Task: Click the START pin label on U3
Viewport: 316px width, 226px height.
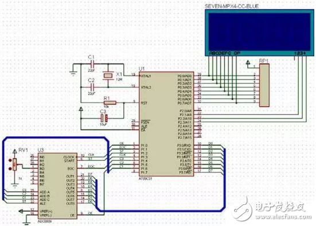Action: point(69,161)
